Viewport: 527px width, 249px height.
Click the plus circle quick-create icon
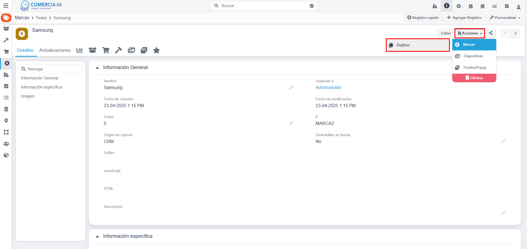click(459, 6)
